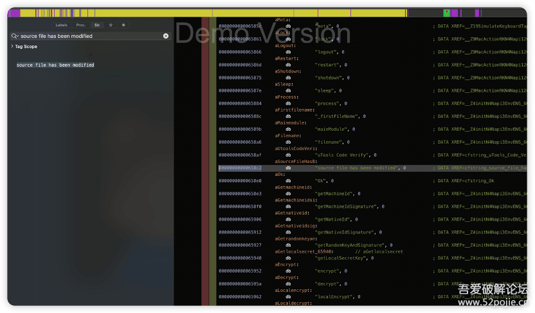Viewport: 535px width, 313px height.
Task: Follow the Z19SimulateKeyboardTap XREF comment
Action: coord(480,26)
